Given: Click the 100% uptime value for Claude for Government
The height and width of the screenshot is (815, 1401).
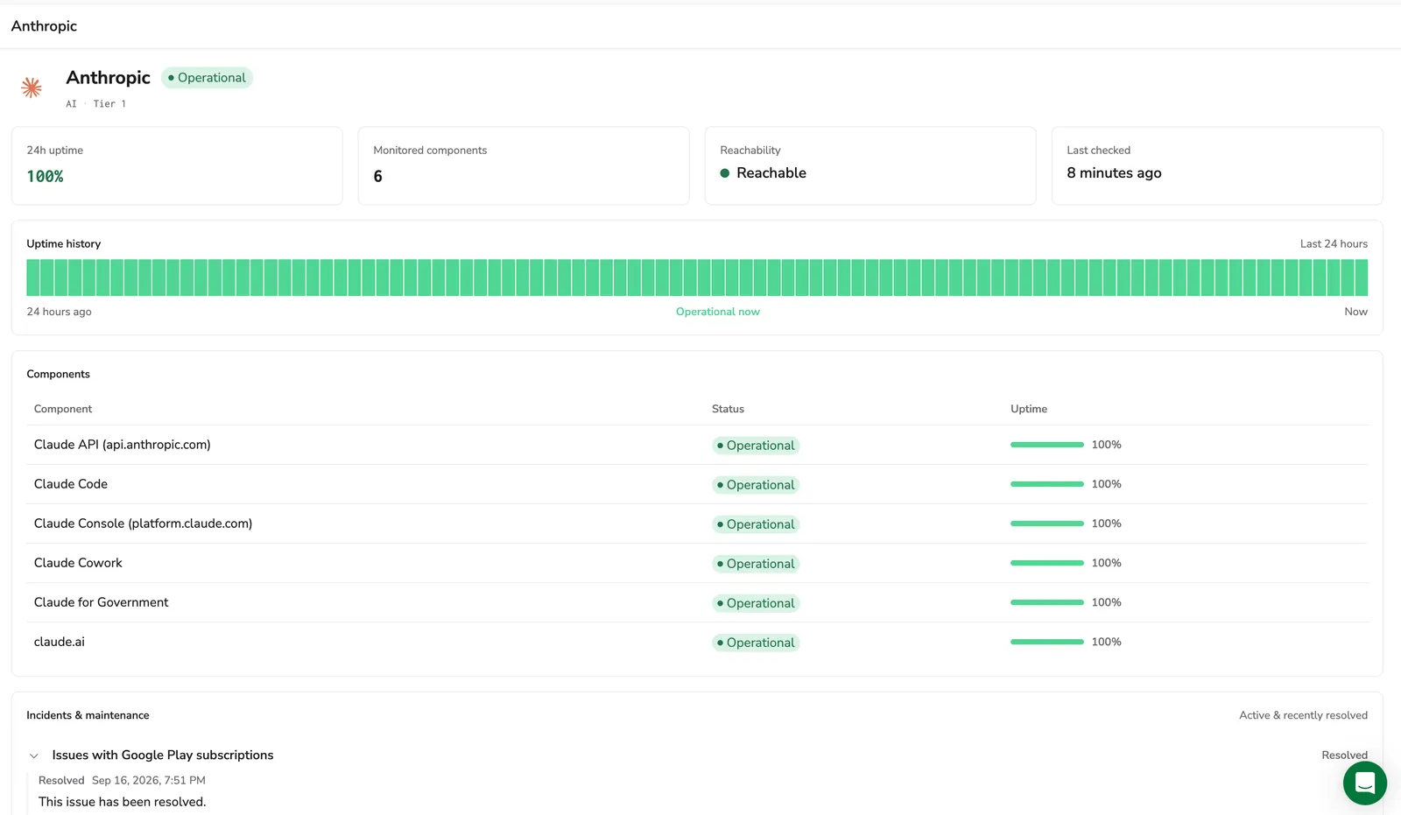Looking at the screenshot, I should (x=1106, y=602).
